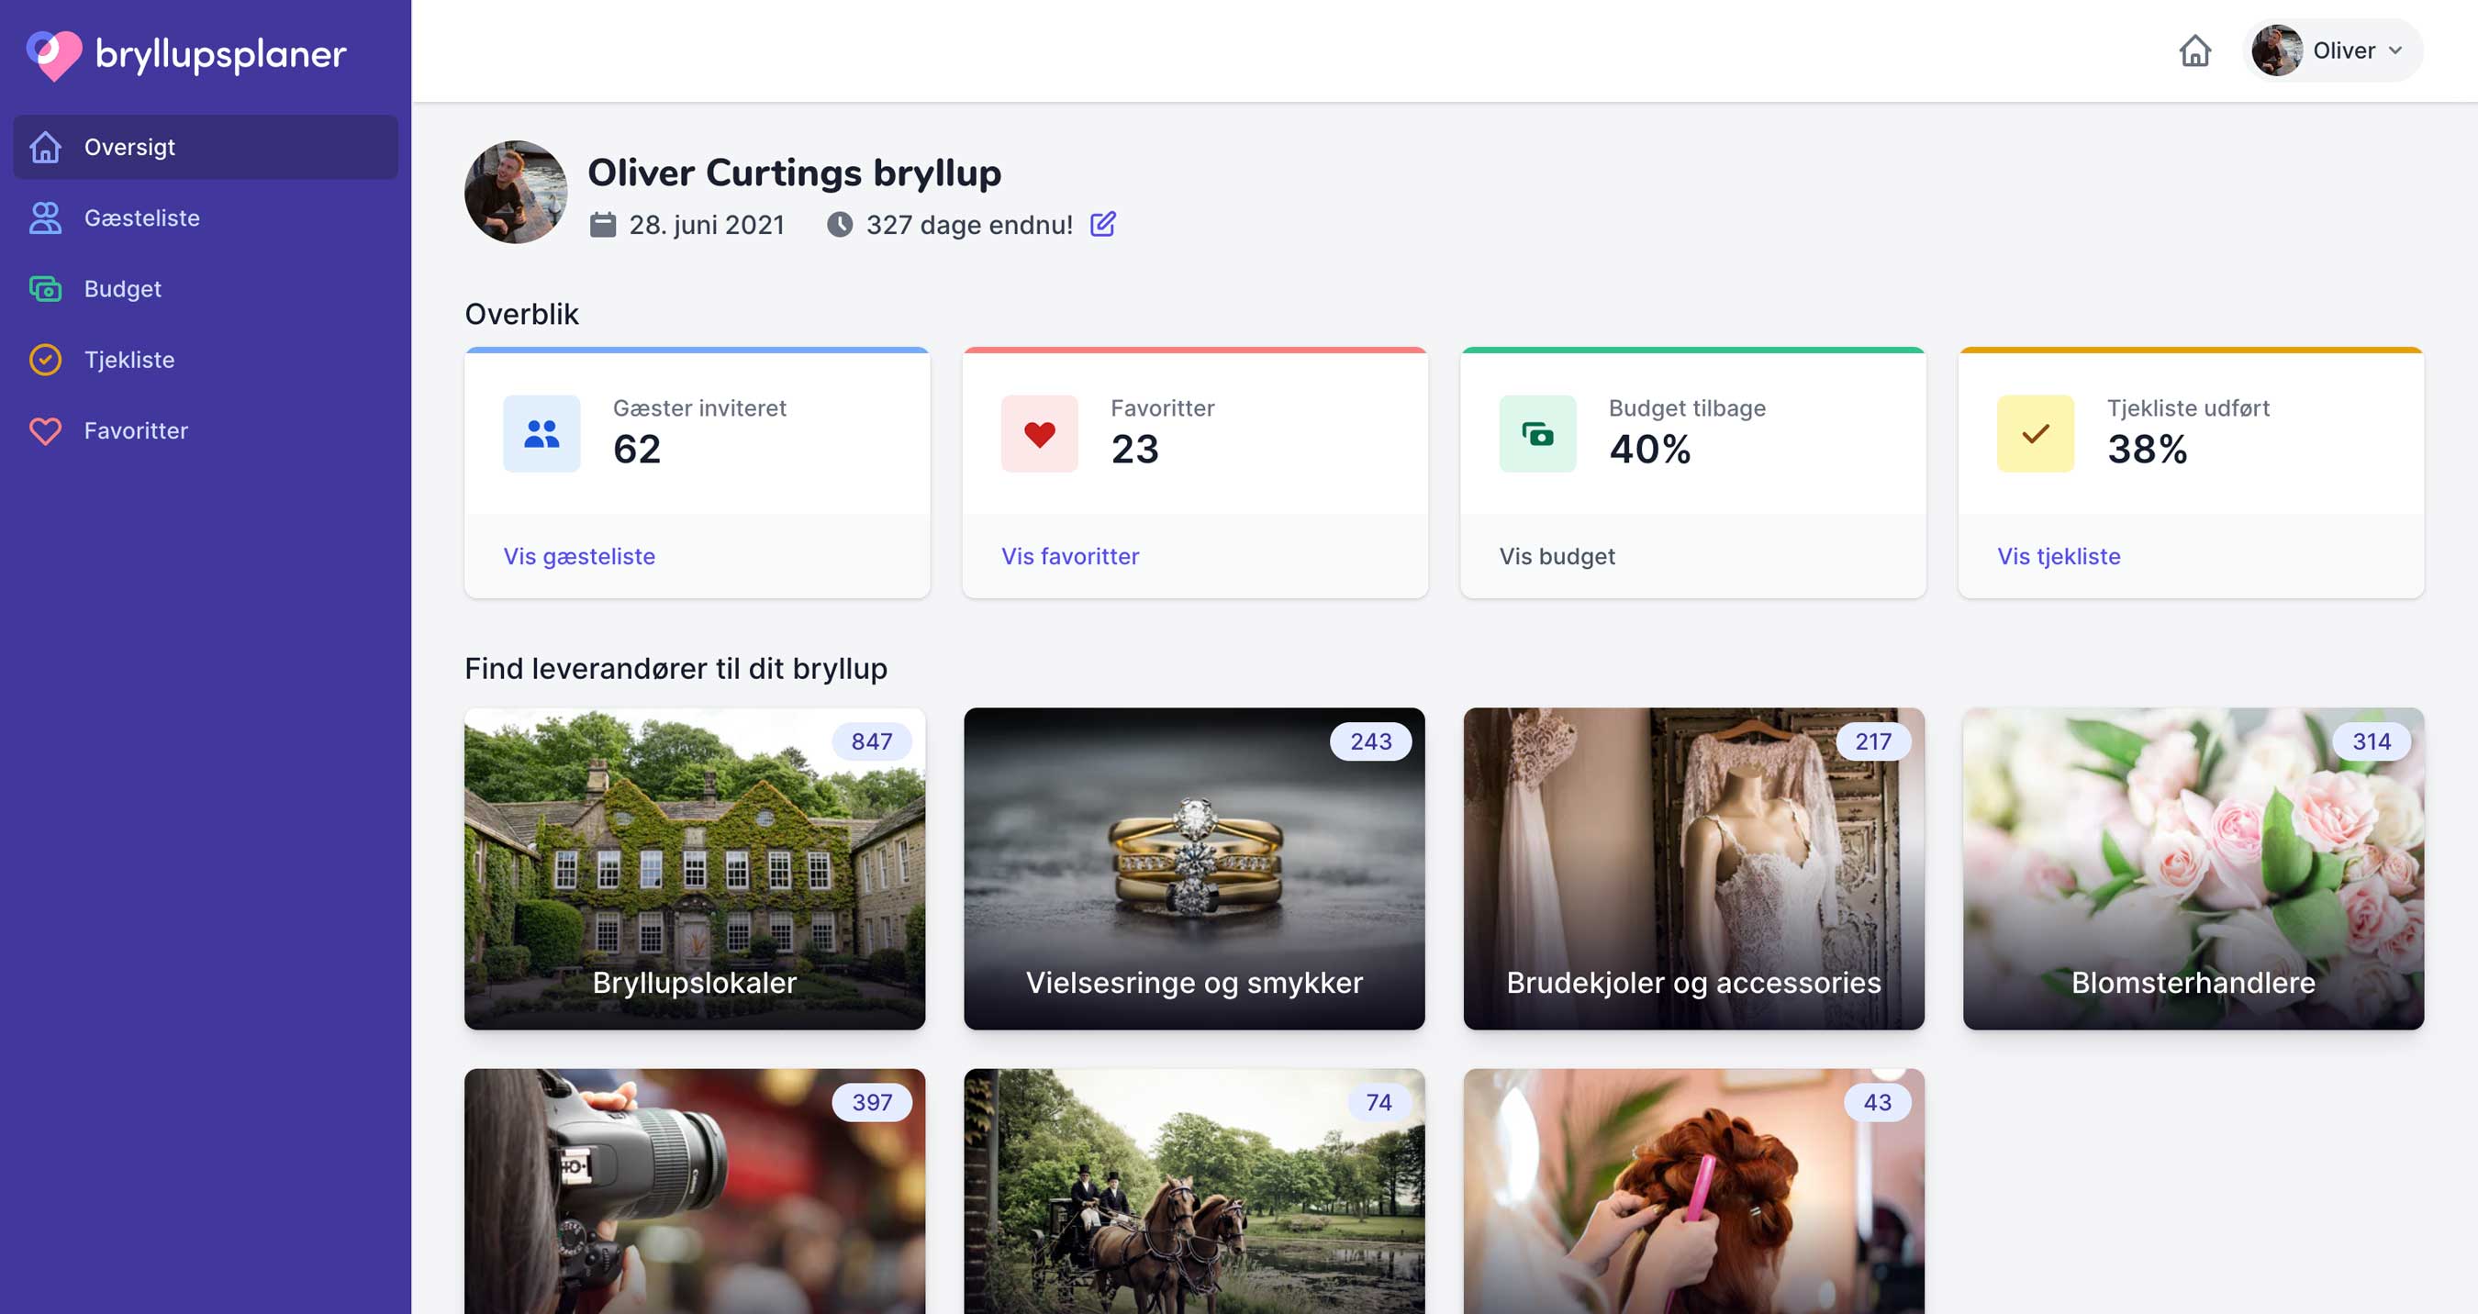Screen dimensions: 2478x1314
Task: Click the yellow checkmark icon in Tjekliste udført card
Action: tap(2035, 434)
